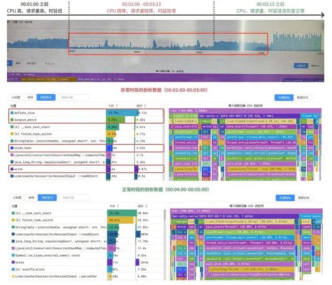Viewport: 332px width, 285px height.
Task: Click SOFA-SEV-BOLT-B (52.97%) frame in 异常时段 flame graph
Action: 259,116
